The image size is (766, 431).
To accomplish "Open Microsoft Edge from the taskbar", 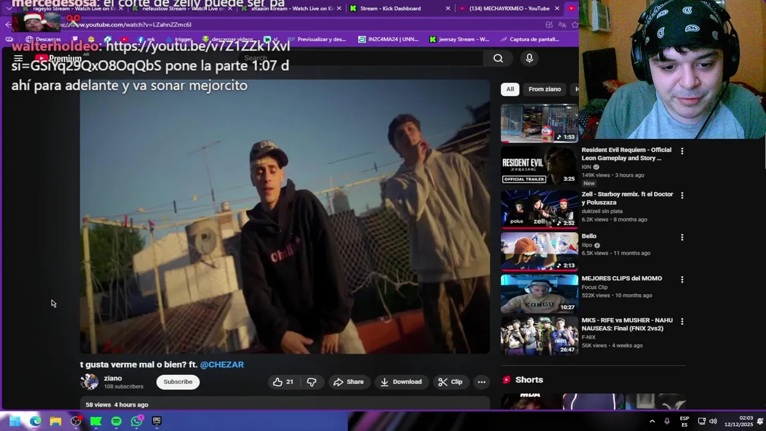I will 35,421.
